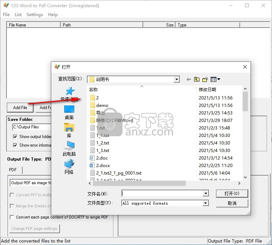Click the Type column header in main window

207,25
